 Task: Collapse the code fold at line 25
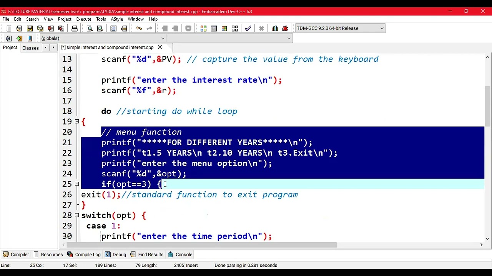pos(77,184)
